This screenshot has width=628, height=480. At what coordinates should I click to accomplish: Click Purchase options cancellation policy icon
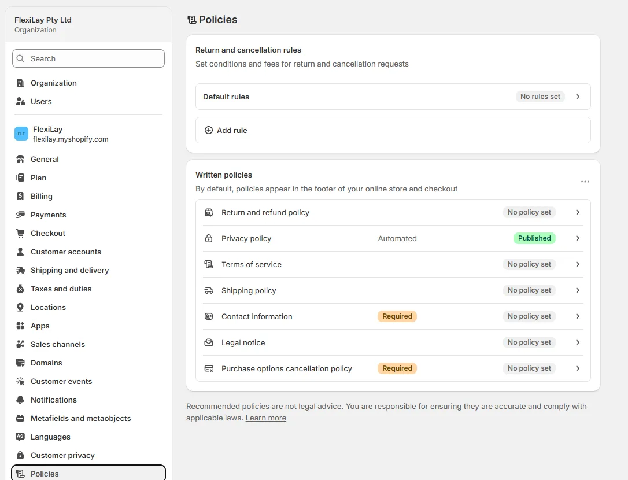[x=209, y=368]
